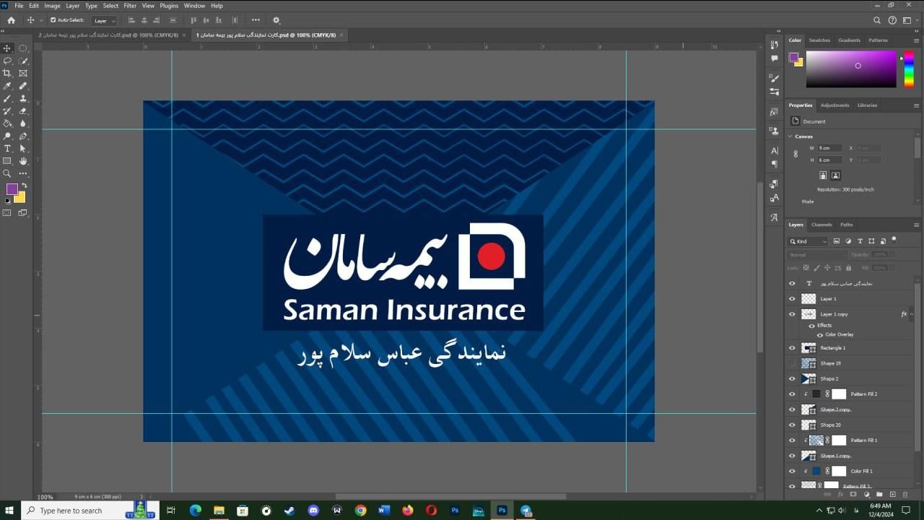Select the Crop tool
The width and height of the screenshot is (924, 520).
click(7, 73)
